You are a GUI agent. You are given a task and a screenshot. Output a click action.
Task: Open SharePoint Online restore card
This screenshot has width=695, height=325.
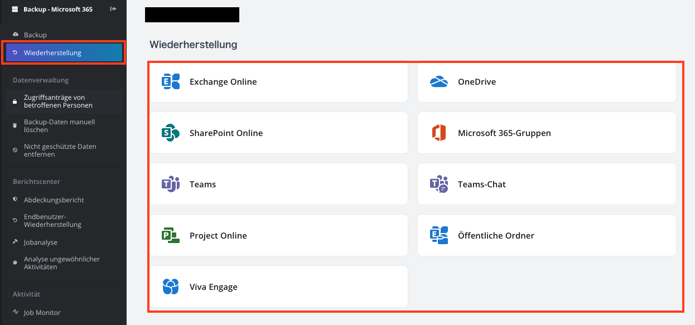pyautogui.click(x=279, y=133)
